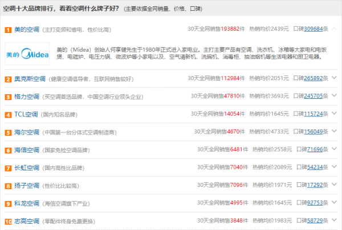Image resolution: width=342 pixels, height=230 pixels.
Task: Click the sales figure 14054 for TCL
Action: 231,114
